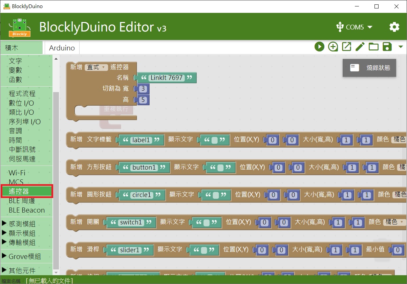407x284 pixels.
Task: Click the open-in-new-window icon
Action: pyautogui.click(x=346, y=47)
